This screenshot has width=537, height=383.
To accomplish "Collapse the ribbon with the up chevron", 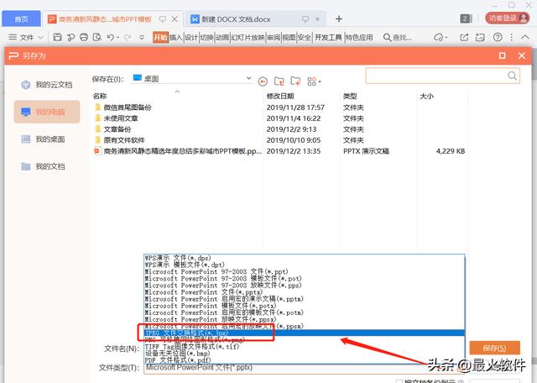I will 525,37.
